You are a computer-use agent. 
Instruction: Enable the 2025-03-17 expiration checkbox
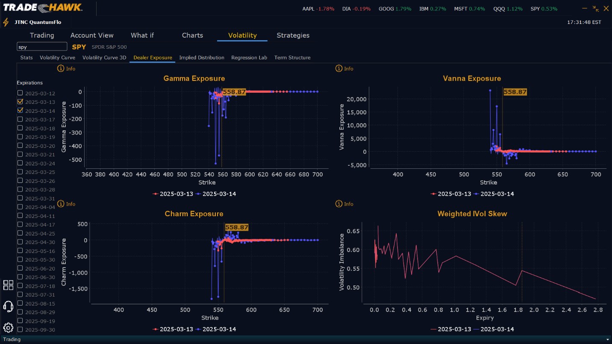pos(20,119)
